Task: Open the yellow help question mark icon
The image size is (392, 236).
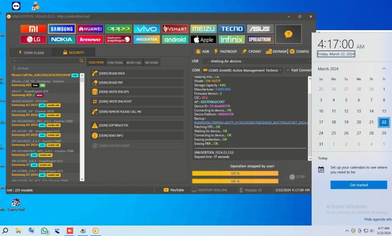Action: tap(288, 34)
